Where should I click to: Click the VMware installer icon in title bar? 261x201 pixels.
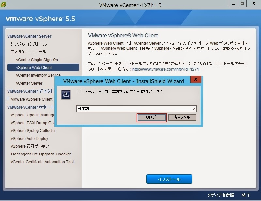[x=3, y=4]
